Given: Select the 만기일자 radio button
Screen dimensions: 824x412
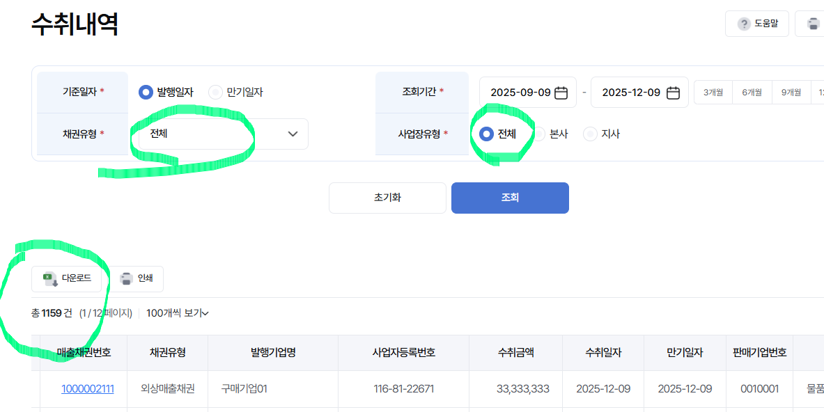Looking at the screenshot, I should point(215,93).
